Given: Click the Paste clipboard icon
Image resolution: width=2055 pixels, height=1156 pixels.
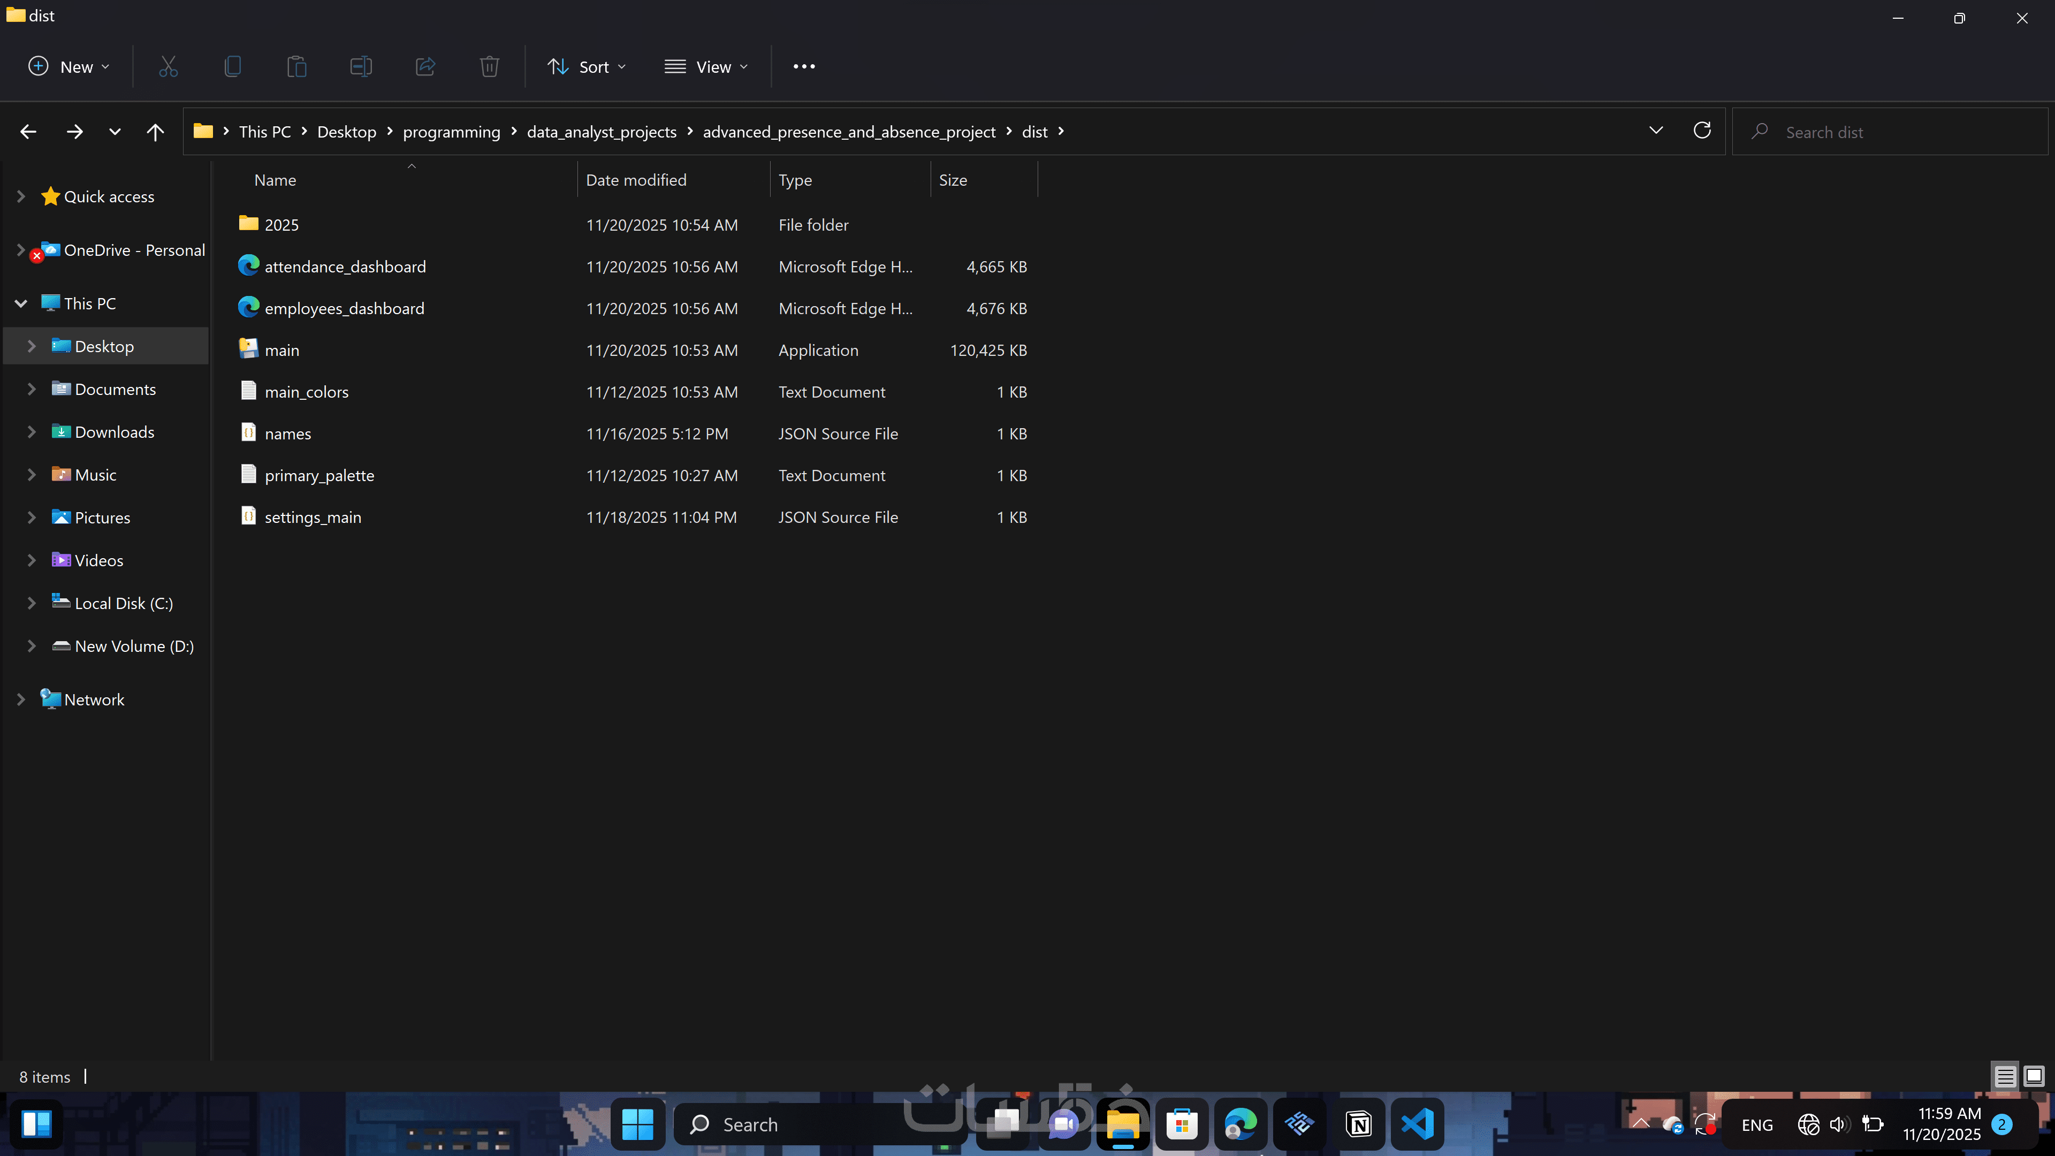Looking at the screenshot, I should [x=297, y=66].
